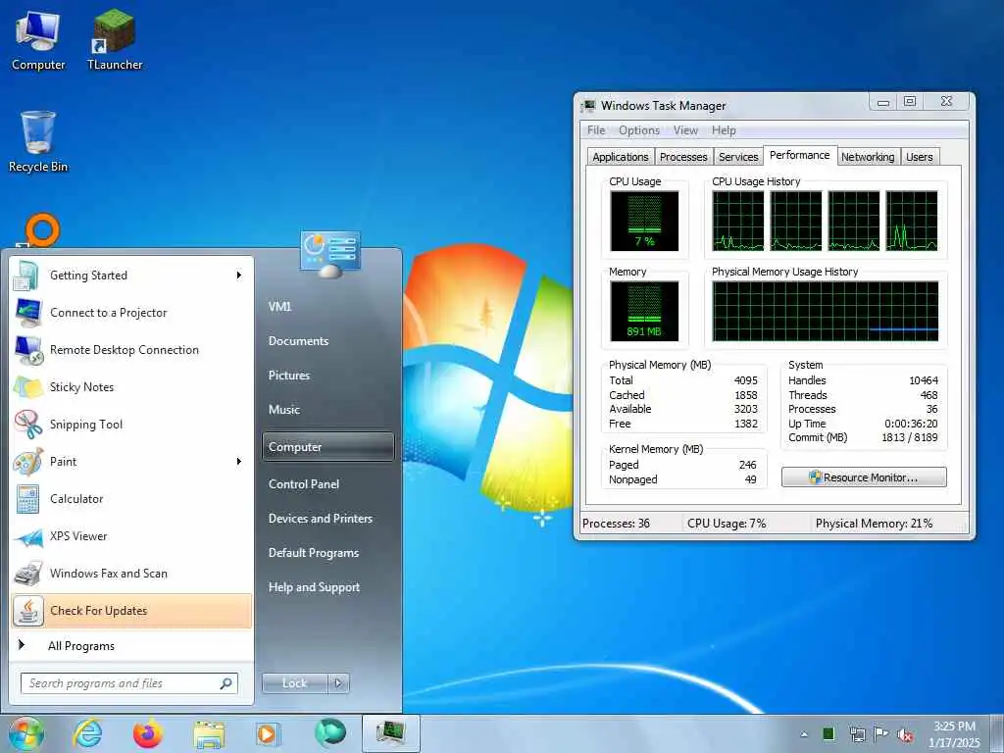
Task: Click the taskbar clock showing 3:25 PM
Action: [954, 734]
